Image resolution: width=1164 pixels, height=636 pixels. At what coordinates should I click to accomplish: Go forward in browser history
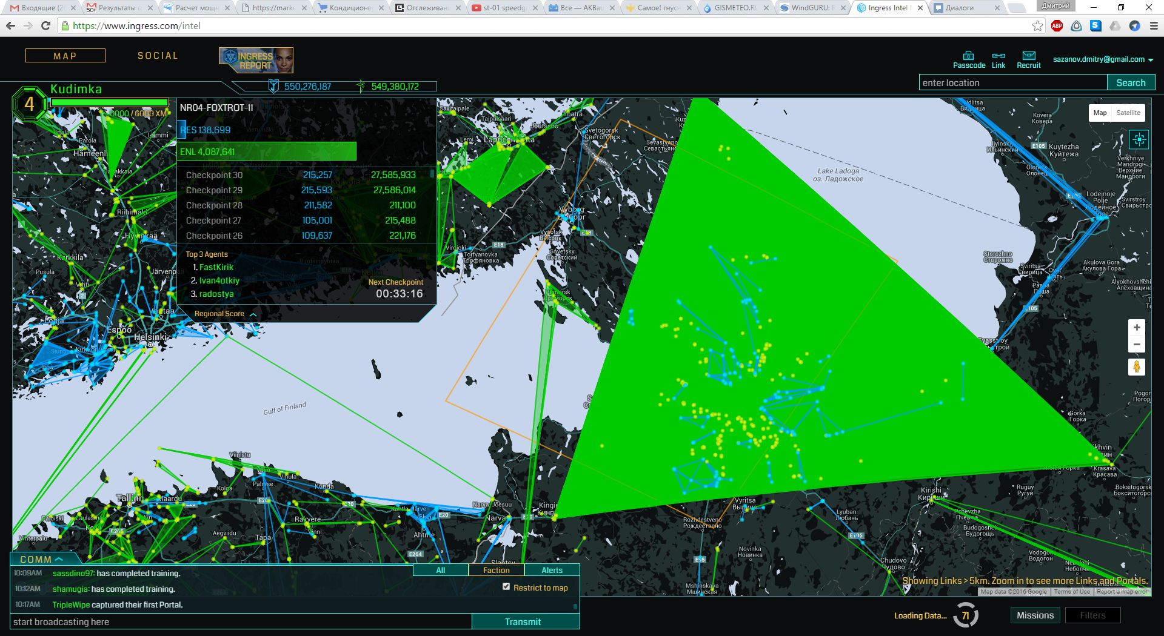(x=28, y=25)
